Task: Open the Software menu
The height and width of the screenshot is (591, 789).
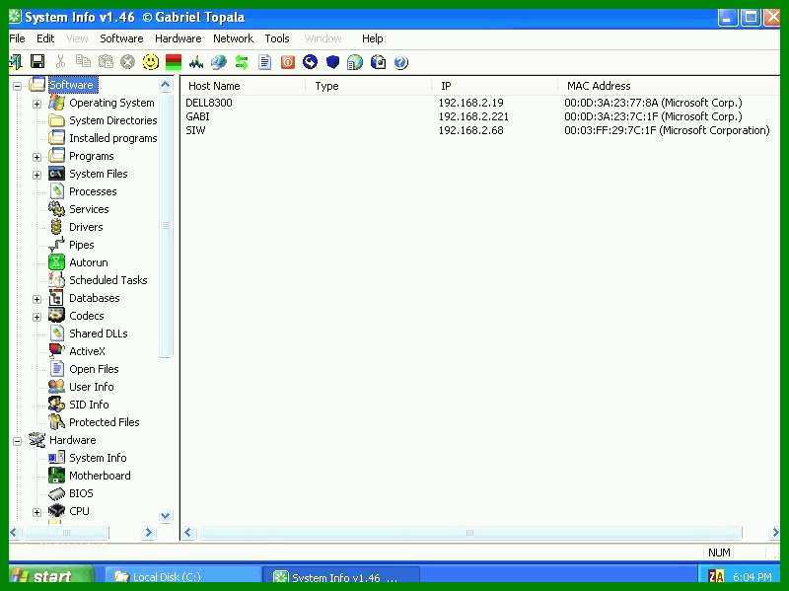Action: point(121,38)
